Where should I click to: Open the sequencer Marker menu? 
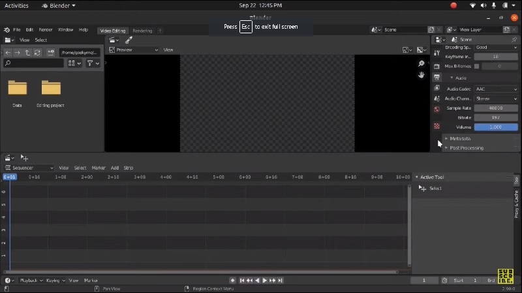click(x=99, y=168)
